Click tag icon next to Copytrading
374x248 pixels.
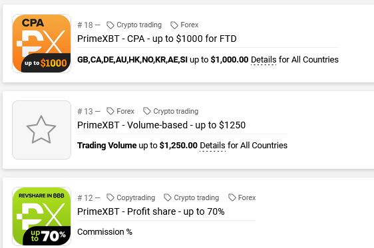point(110,197)
